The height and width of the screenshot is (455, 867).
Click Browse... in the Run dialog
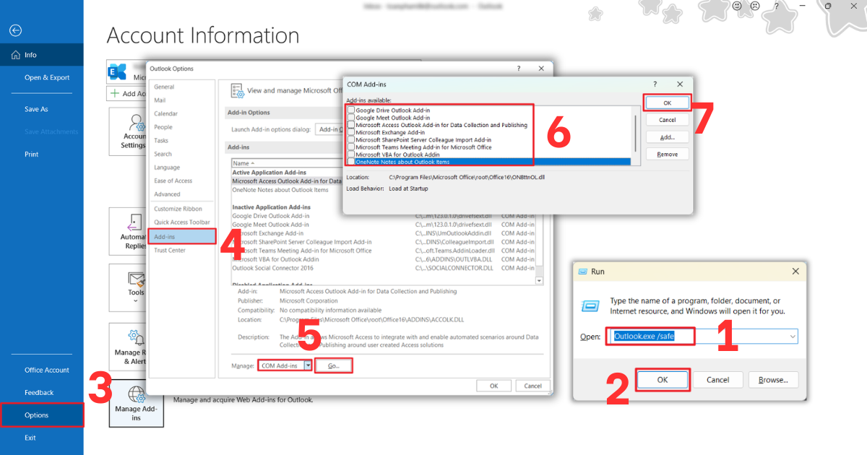coord(773,379)
